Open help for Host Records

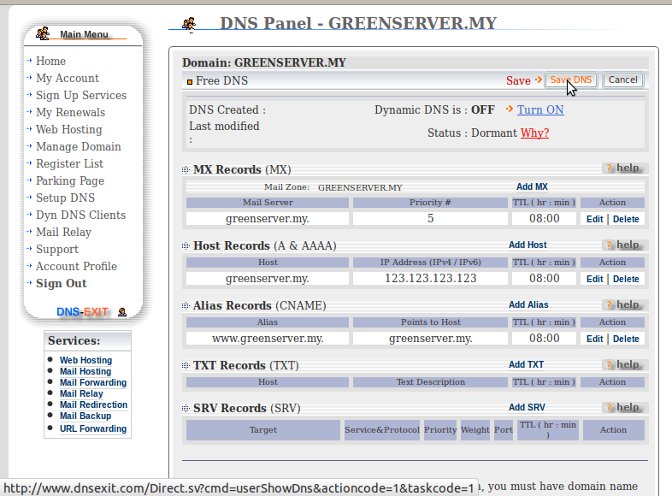[x=624, y=245]
